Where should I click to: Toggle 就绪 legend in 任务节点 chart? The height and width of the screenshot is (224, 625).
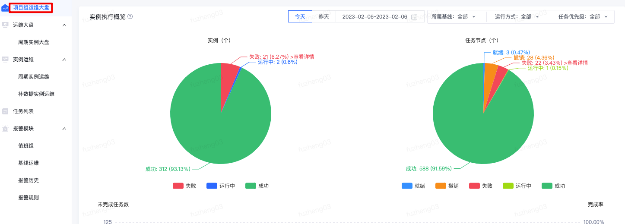tap(413, 186)
